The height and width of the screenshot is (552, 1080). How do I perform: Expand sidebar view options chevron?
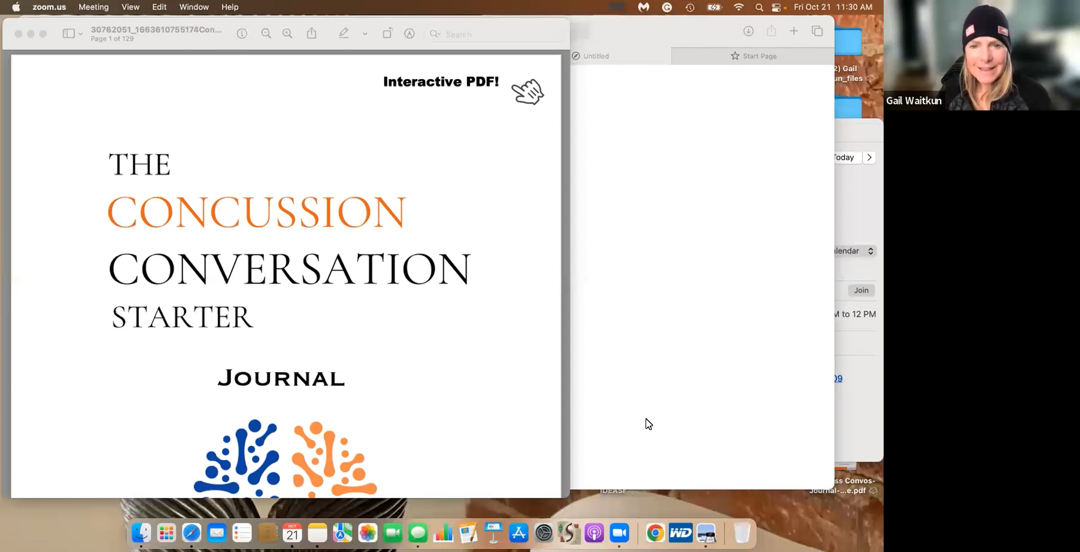pyautogui.click(x=81, y=34)
